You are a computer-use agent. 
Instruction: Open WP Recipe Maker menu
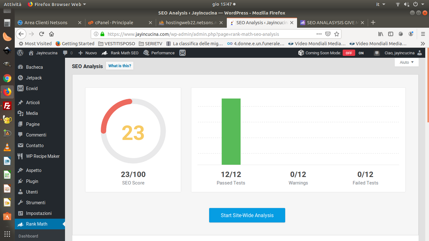point(43,156)
